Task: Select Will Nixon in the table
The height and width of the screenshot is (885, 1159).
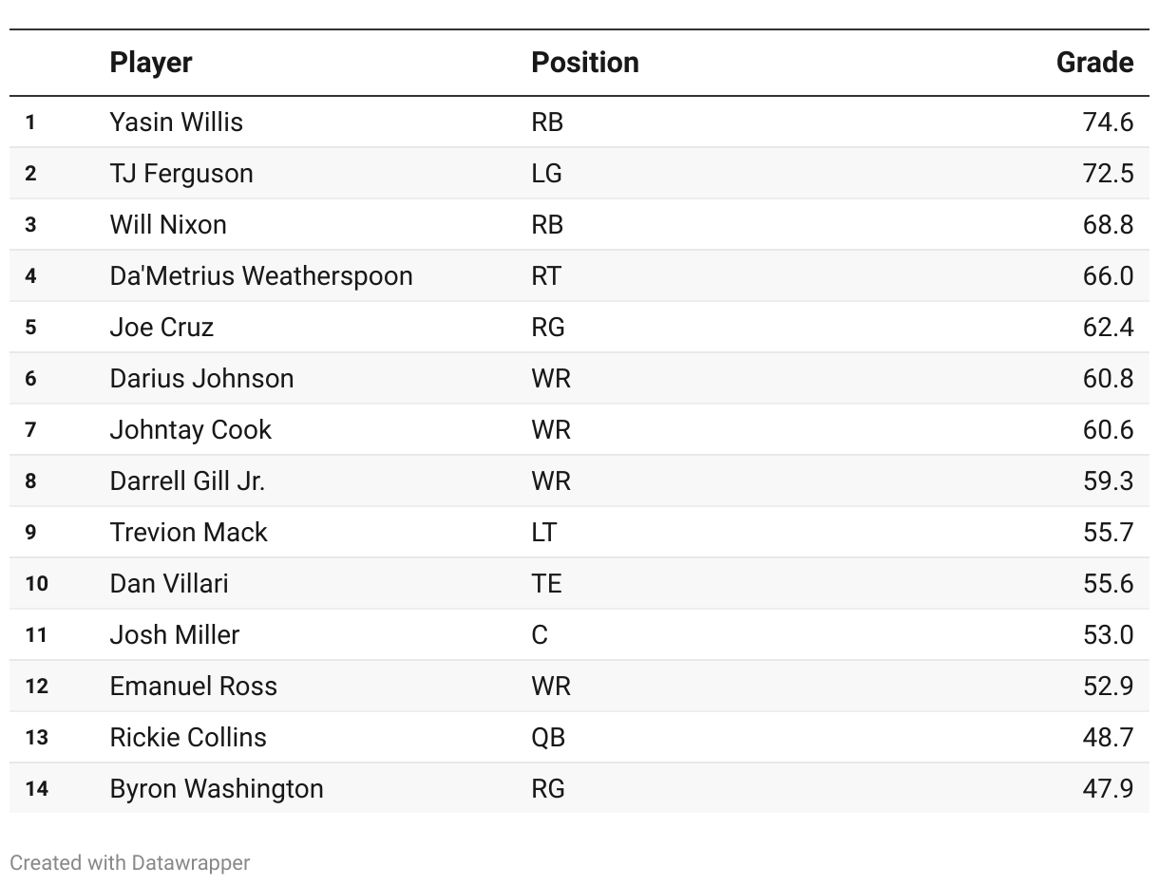Action: (x=168, y=225)
